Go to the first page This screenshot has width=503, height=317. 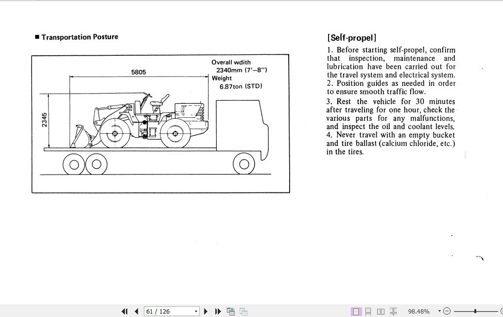124,311
